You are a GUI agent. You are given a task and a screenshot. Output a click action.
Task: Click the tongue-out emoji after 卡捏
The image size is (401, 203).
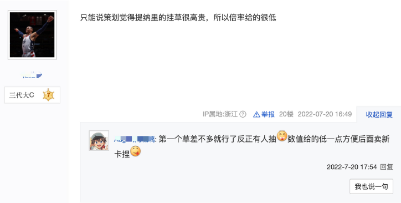(x=135, y=151)
